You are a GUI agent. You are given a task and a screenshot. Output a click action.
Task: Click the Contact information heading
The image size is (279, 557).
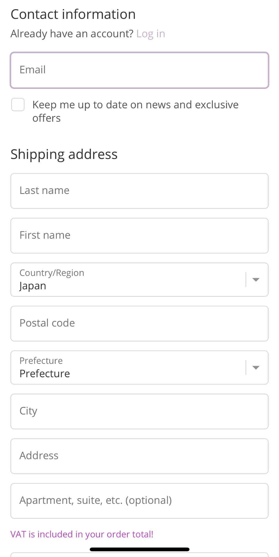click(x=73, y=14)
